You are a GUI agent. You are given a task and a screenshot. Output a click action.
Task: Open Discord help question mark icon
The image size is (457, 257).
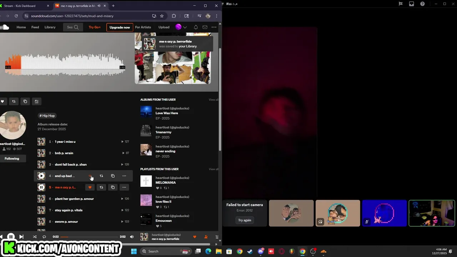click(422, 4)
